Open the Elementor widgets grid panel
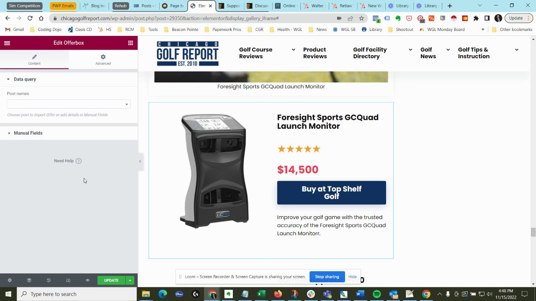Screen dimensions: 536x301 click(131, 43)
